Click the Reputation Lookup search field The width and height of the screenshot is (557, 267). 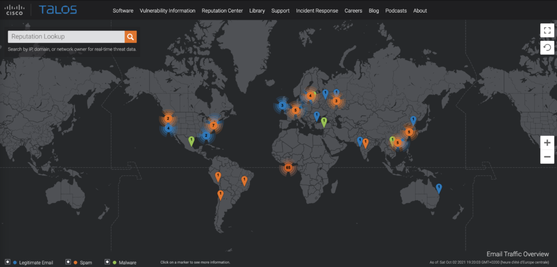(x=66, y=37)
